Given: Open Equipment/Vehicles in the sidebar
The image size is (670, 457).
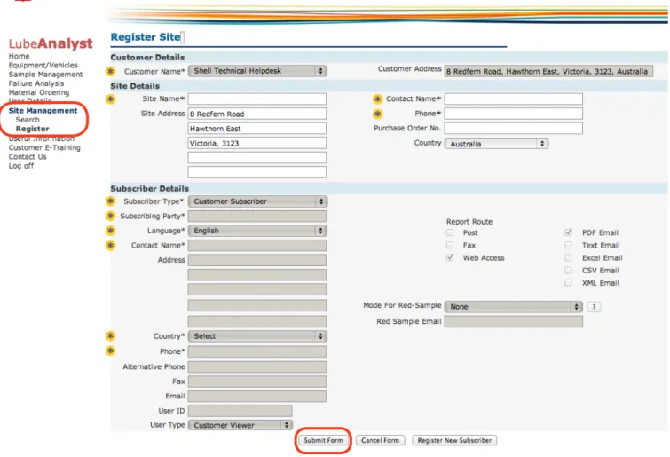Looking at the screenshot, I should pyautogui.click(x=43, y=65).
